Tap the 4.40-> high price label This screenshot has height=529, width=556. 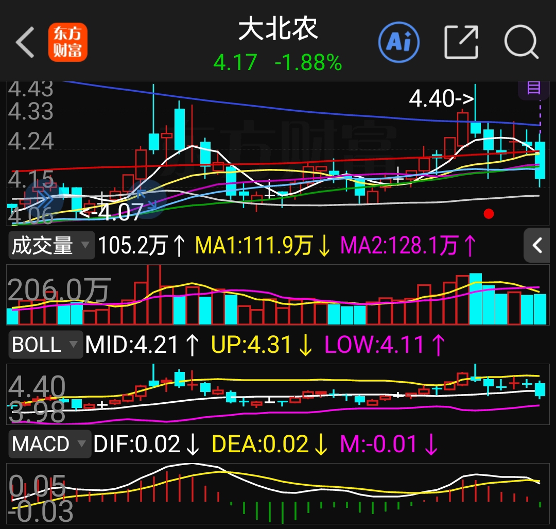point(442,98)
